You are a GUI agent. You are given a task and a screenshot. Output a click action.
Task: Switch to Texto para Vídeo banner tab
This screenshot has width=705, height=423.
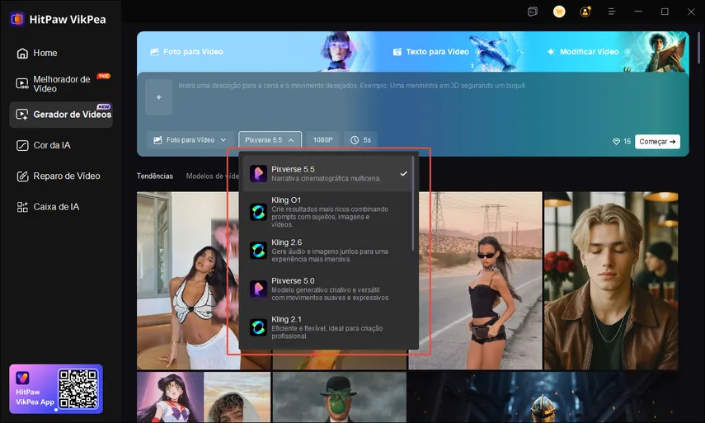click(x=430, y=52)
